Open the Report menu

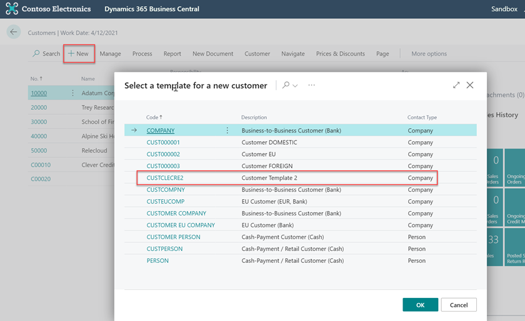[x=172, y=54]
